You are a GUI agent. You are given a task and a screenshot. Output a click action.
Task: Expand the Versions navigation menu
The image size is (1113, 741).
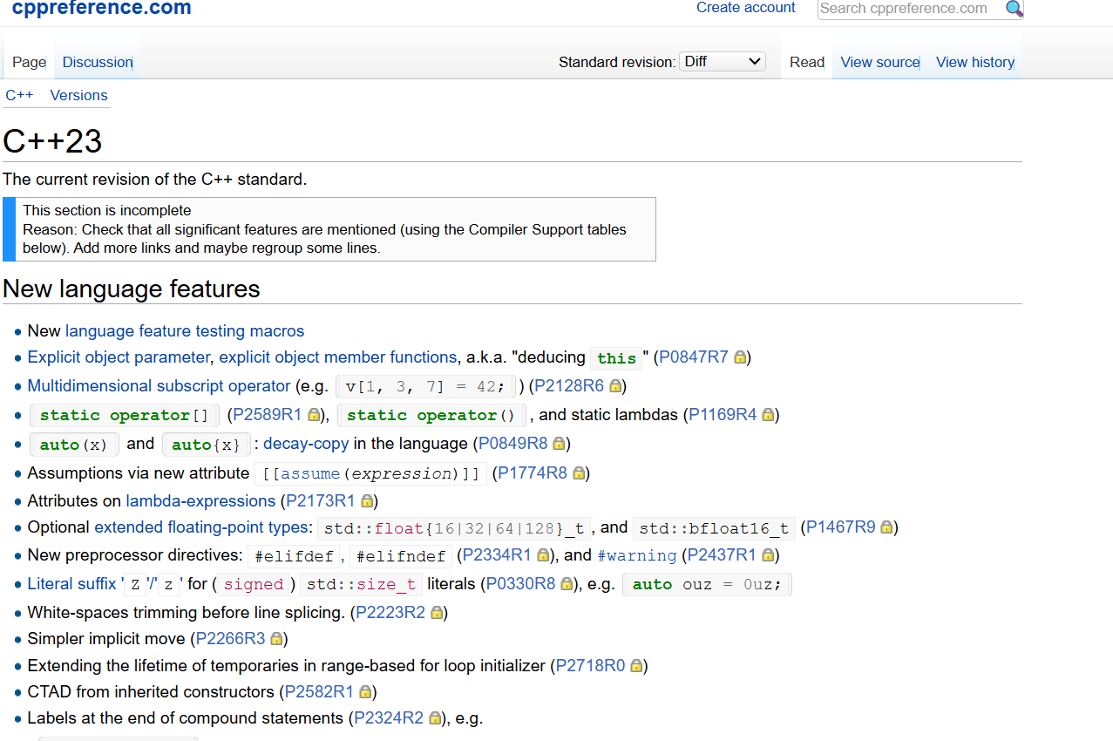point(79,95)
